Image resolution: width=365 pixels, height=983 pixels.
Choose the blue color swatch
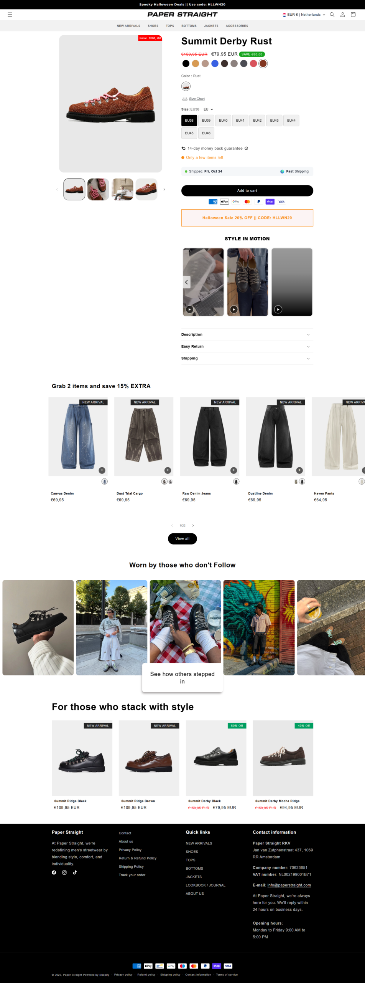tap(215, 63)
